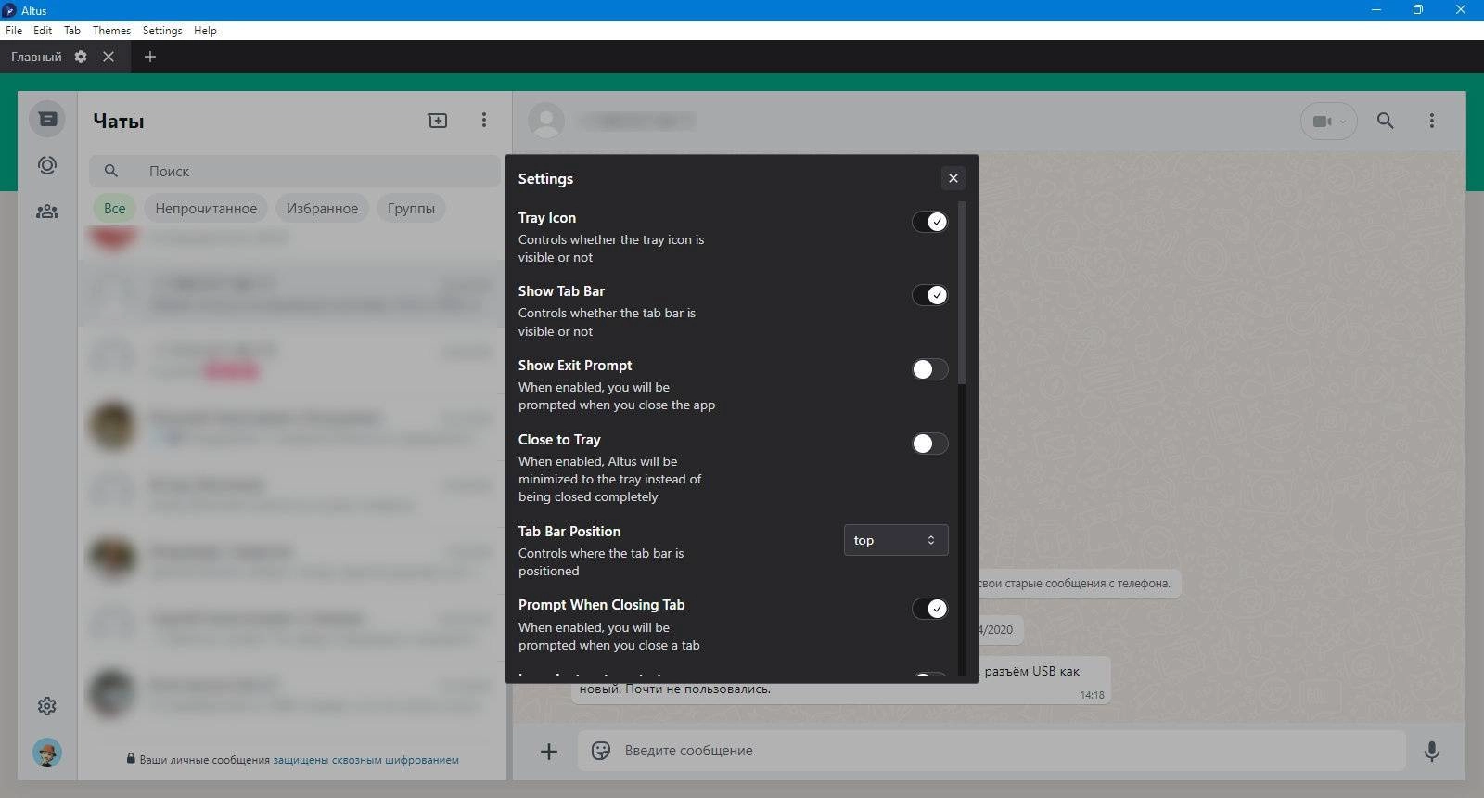Click the Введите сообщение input
1484x798 pixels.
point(991,751)
